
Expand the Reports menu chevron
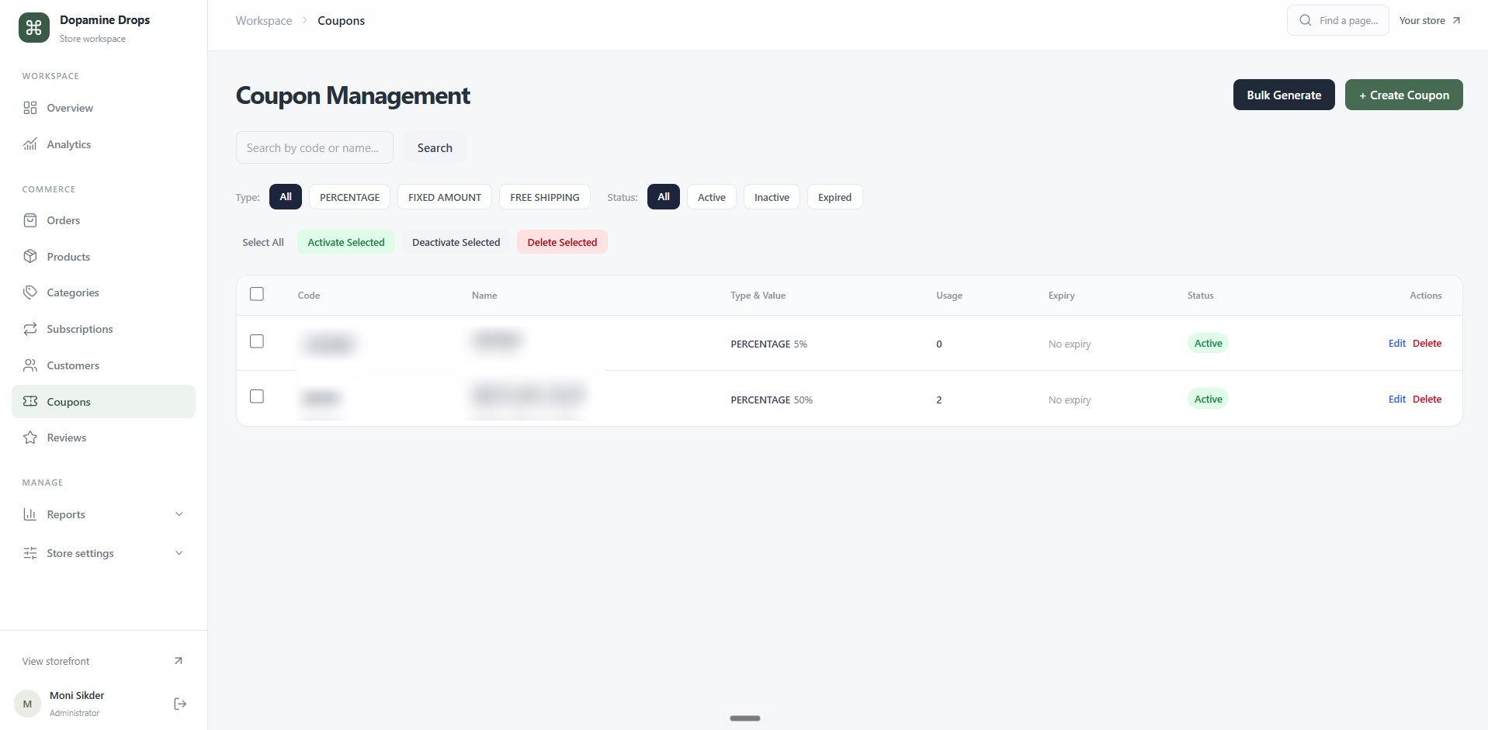click(179, 514)
